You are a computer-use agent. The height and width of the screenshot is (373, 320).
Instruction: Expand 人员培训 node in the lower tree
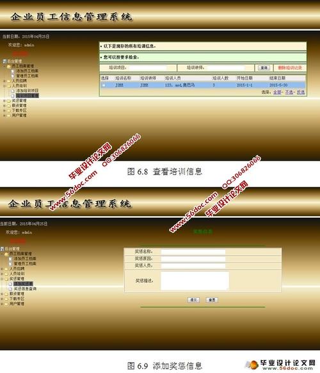[2, 274]
